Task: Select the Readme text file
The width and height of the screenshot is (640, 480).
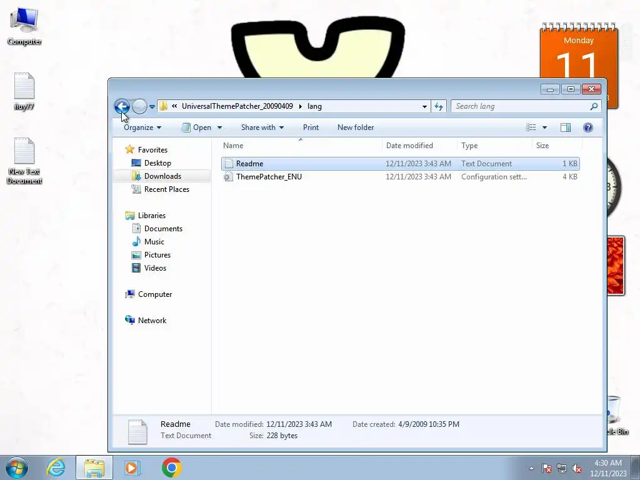Action: point(400,164)
